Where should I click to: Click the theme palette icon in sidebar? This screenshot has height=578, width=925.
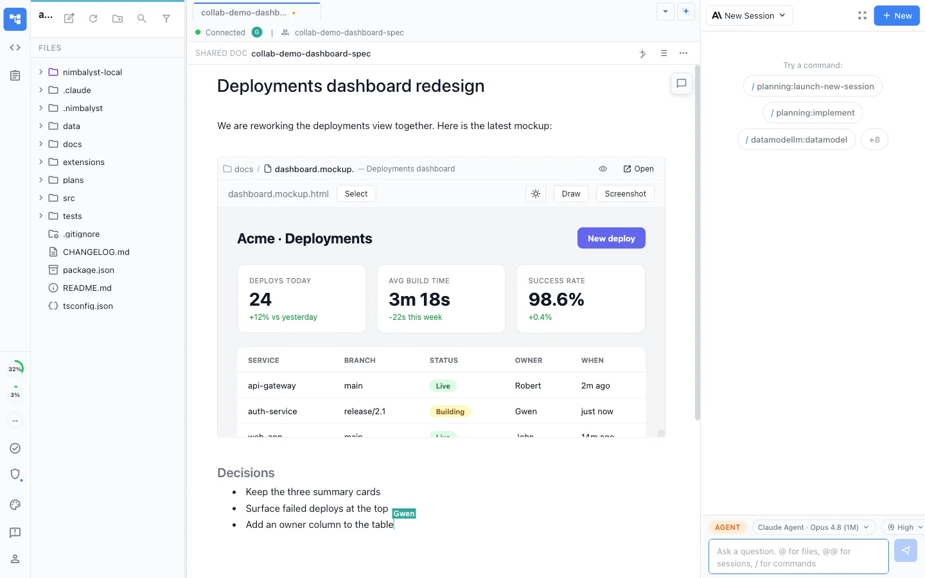pyautogui.click(x=15, y=505)
